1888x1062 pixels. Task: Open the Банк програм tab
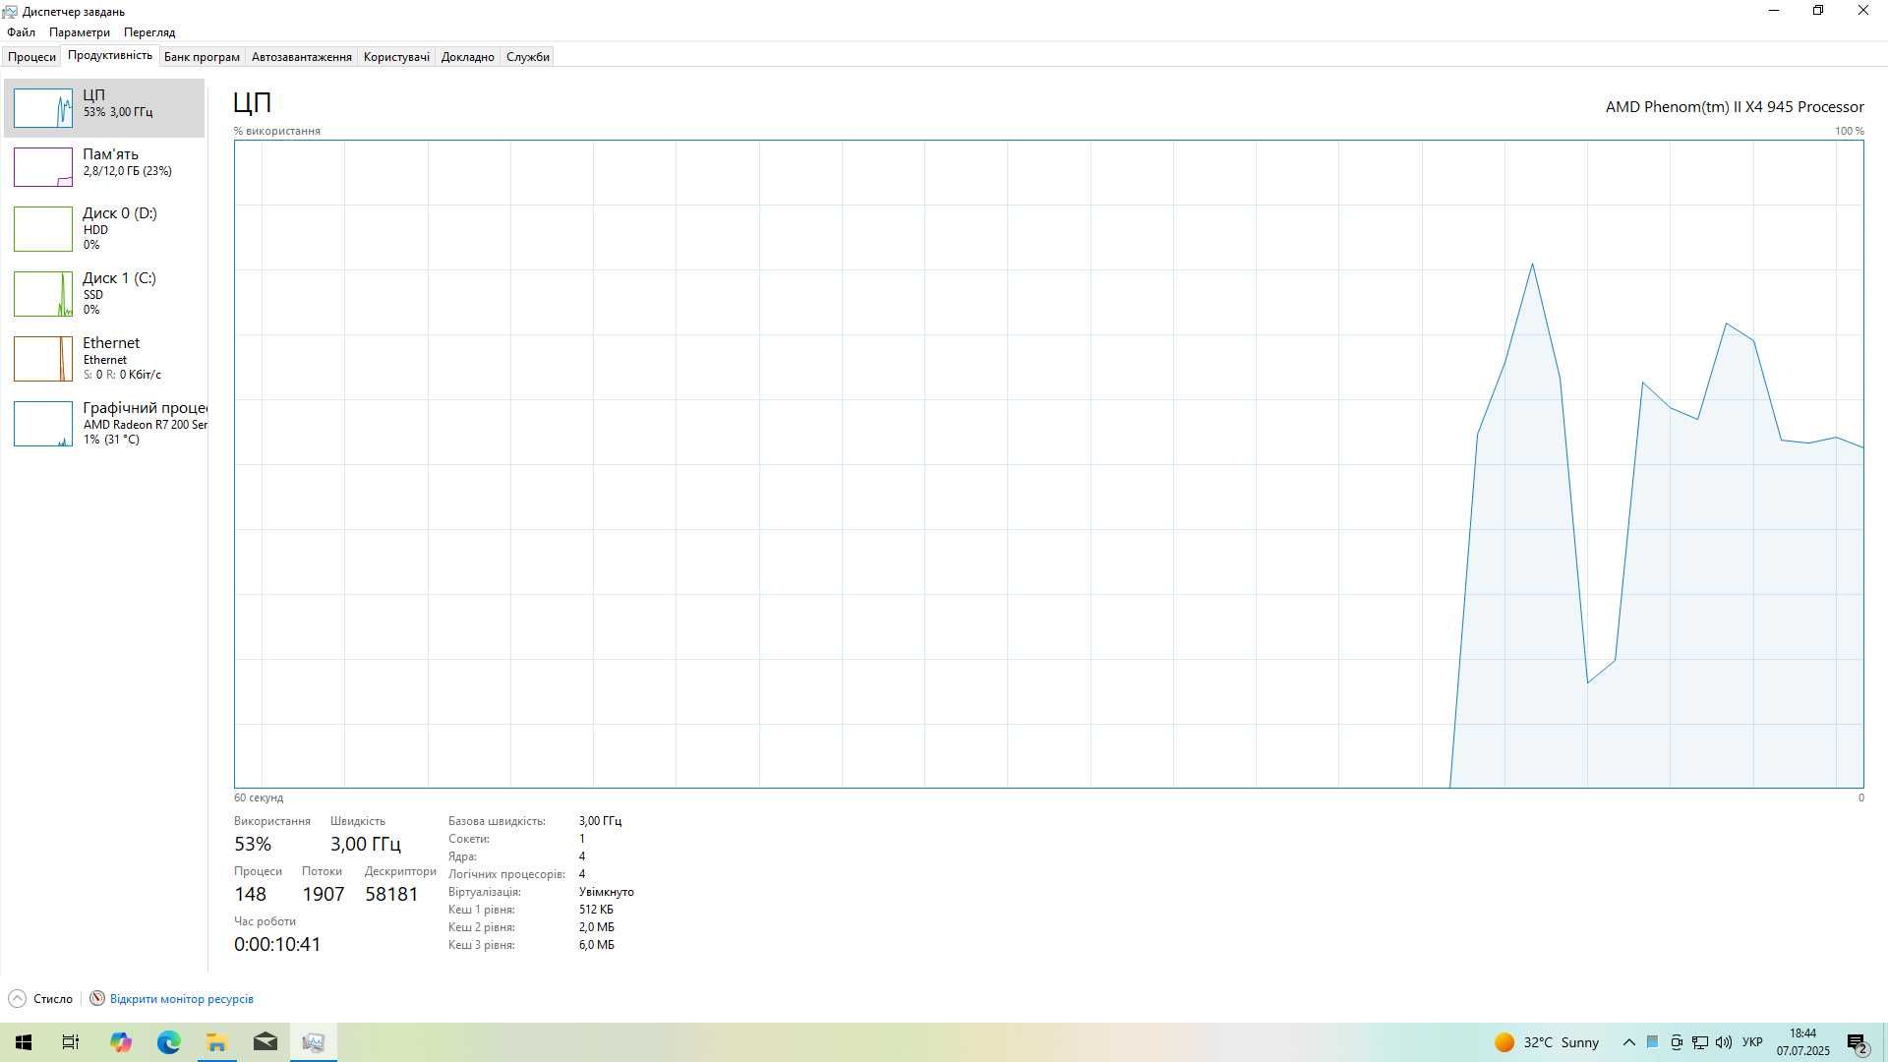pyautogui.click(x=202, y=57)
